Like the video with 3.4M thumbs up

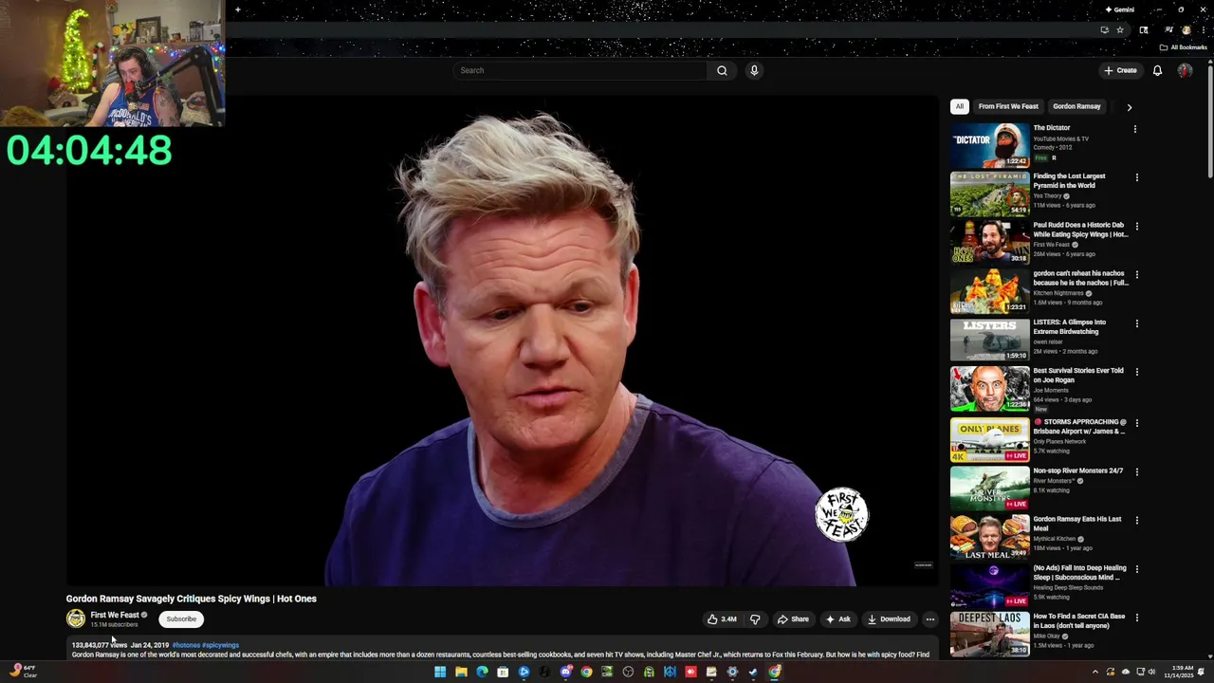tap(722, 619)
